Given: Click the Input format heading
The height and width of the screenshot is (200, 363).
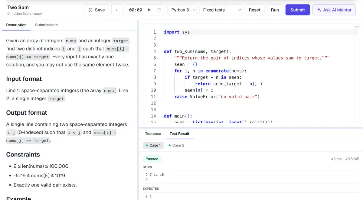Looking at the screenshot, I should click(24, 79).
